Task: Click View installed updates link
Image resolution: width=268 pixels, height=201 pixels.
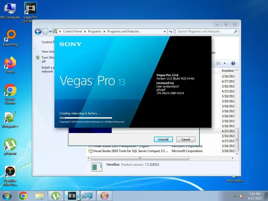Action: point(48,52)
